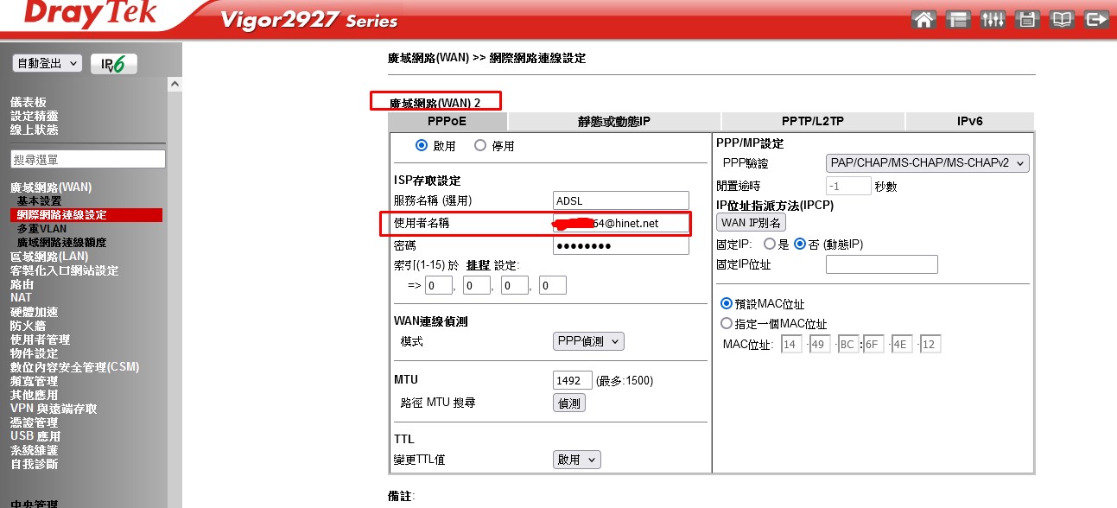
Task: Expand the PPP偵測 mode dropdown
Action: pyautogui.click(x=587, y=341)
